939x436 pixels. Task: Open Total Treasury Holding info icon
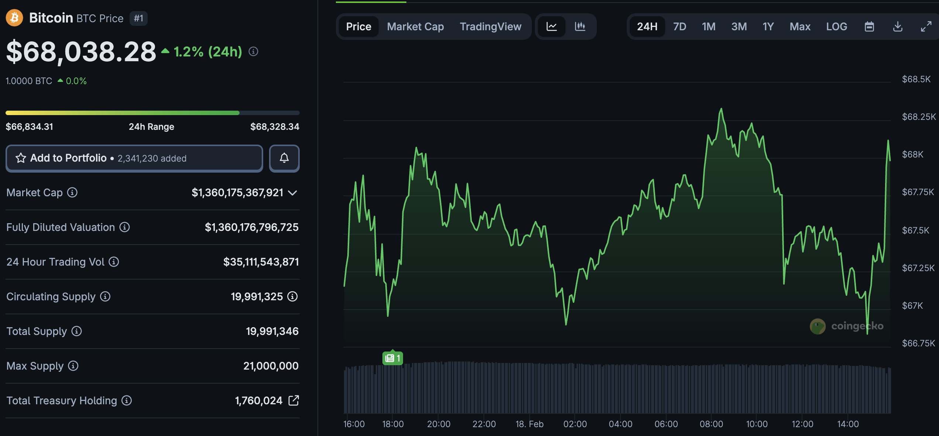click(x=127, y=401)
